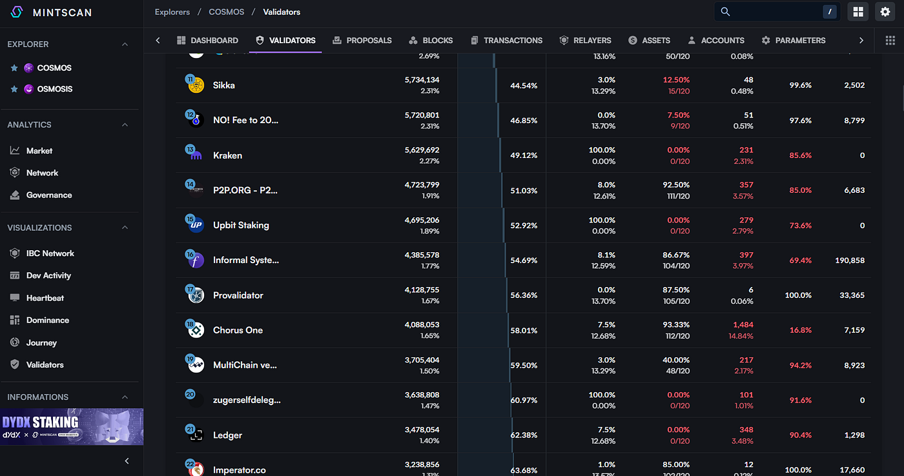Click the star icon beside OSMOSIS
This screenshot has height=476, width=904.
[x=14, y=89]
